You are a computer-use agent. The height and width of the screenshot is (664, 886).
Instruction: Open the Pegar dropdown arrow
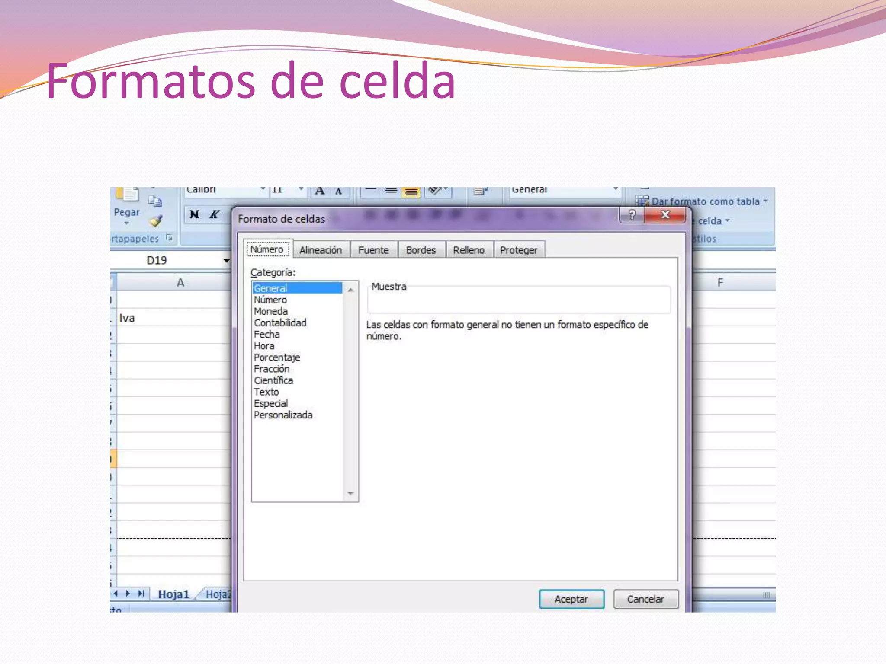[127, 223]
